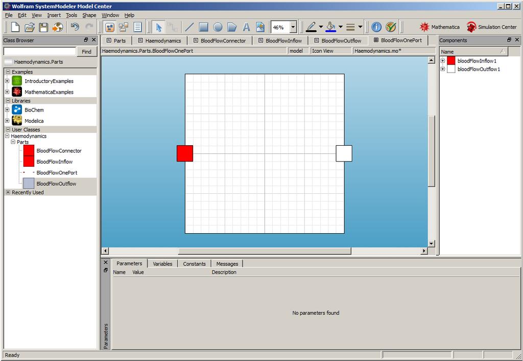Click the BioChem library icon
The image size is (523, 361).
coord(17,109)
